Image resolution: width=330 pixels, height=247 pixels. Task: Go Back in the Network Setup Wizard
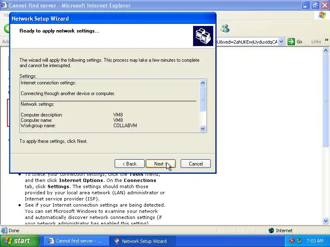tap(130, 163)
